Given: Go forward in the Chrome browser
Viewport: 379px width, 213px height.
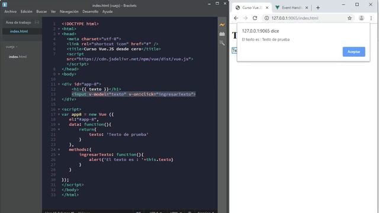Looking at the screenshot, I should pyautogui.click(x=245, y=18).
